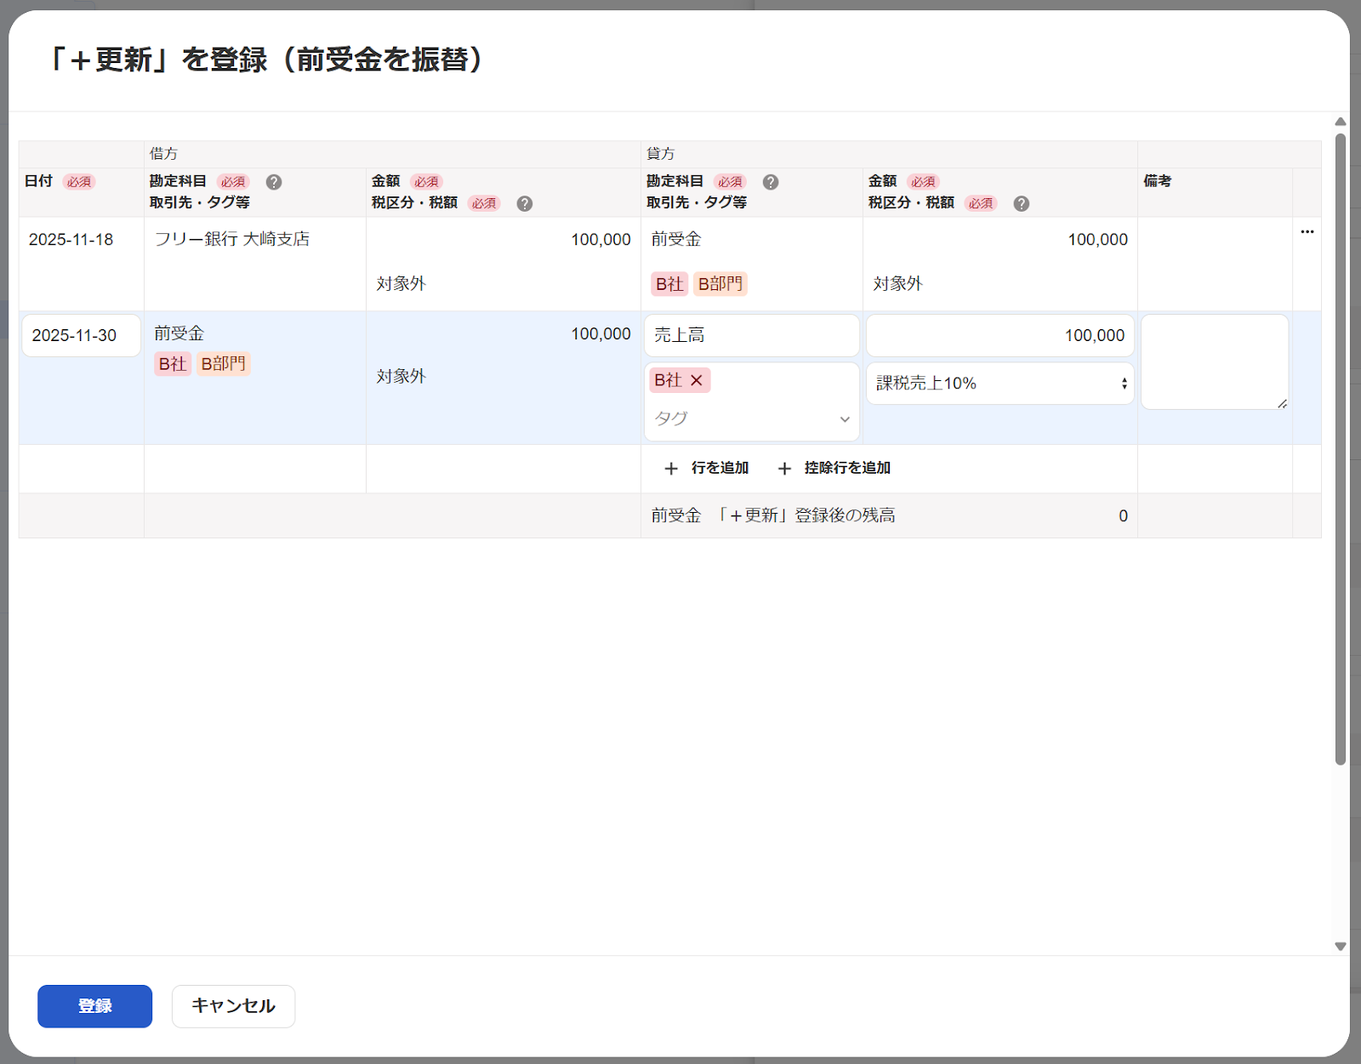Open the 課税売上10% tax category dropdown
The width and height of the screenshot is (1361, 1064).
(x=999, y=384)
